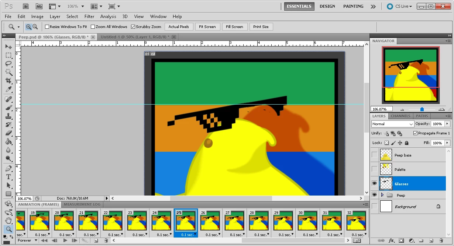The image size is (454, 246).
Task: Select the Brush tool
Action: click(8, 108)
